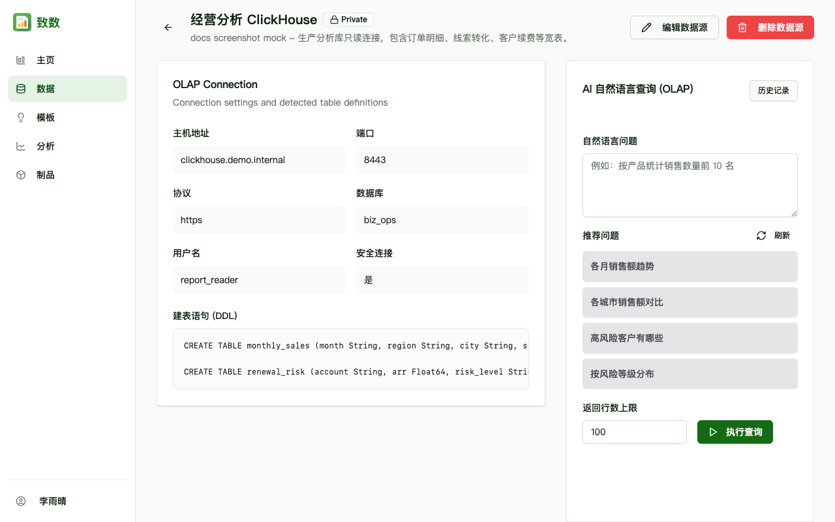This screenshot has width=835, height=522.
Task: Click the Connection settings and detected table definitions subtitle
Action: pyautogui.click(x=281, y=102)
